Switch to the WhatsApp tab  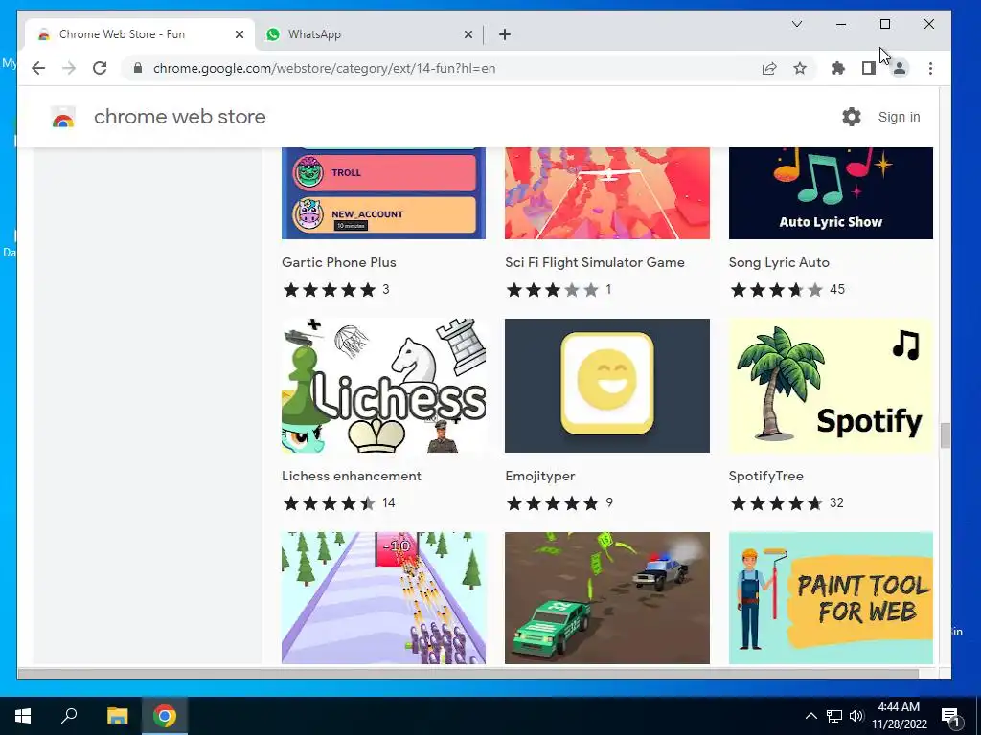[369, 34]
